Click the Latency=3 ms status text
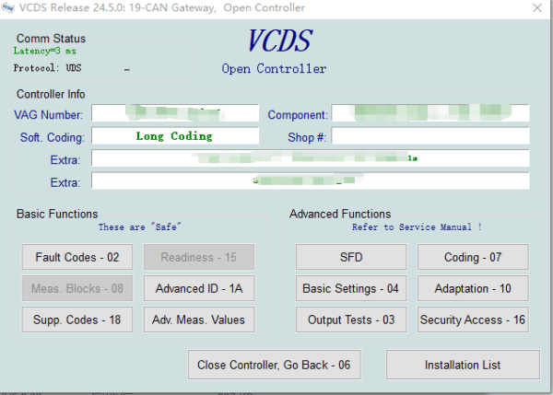Image resolution: width=553 pixels, height=395 pixels. click(45, 51)
